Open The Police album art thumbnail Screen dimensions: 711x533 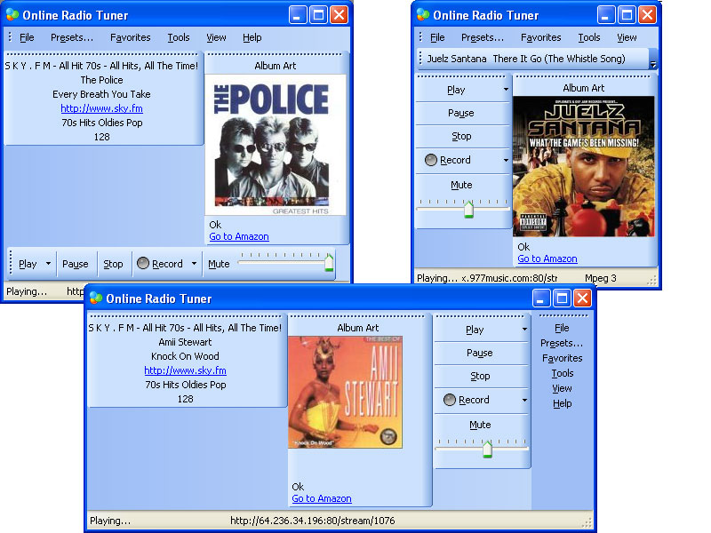coord(276,145)
